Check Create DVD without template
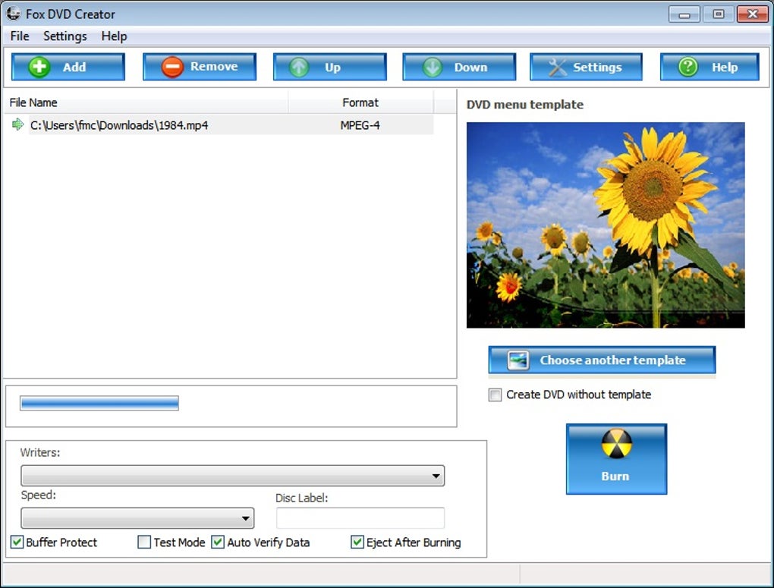The height and width of the screenshot is (588, 774). (x=495, y=395)
